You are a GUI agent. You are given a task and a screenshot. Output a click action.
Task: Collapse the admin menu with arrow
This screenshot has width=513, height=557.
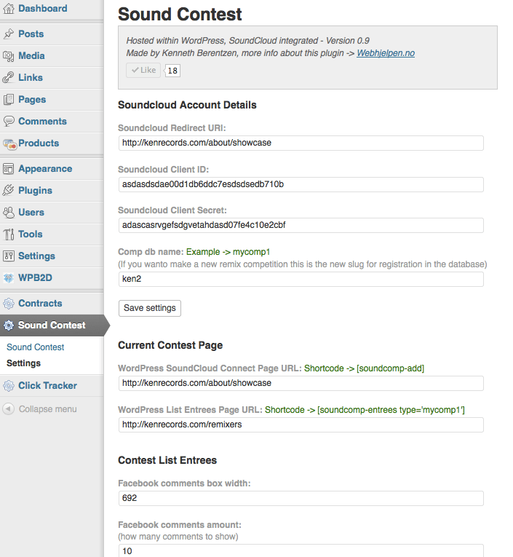pos(9,409)
